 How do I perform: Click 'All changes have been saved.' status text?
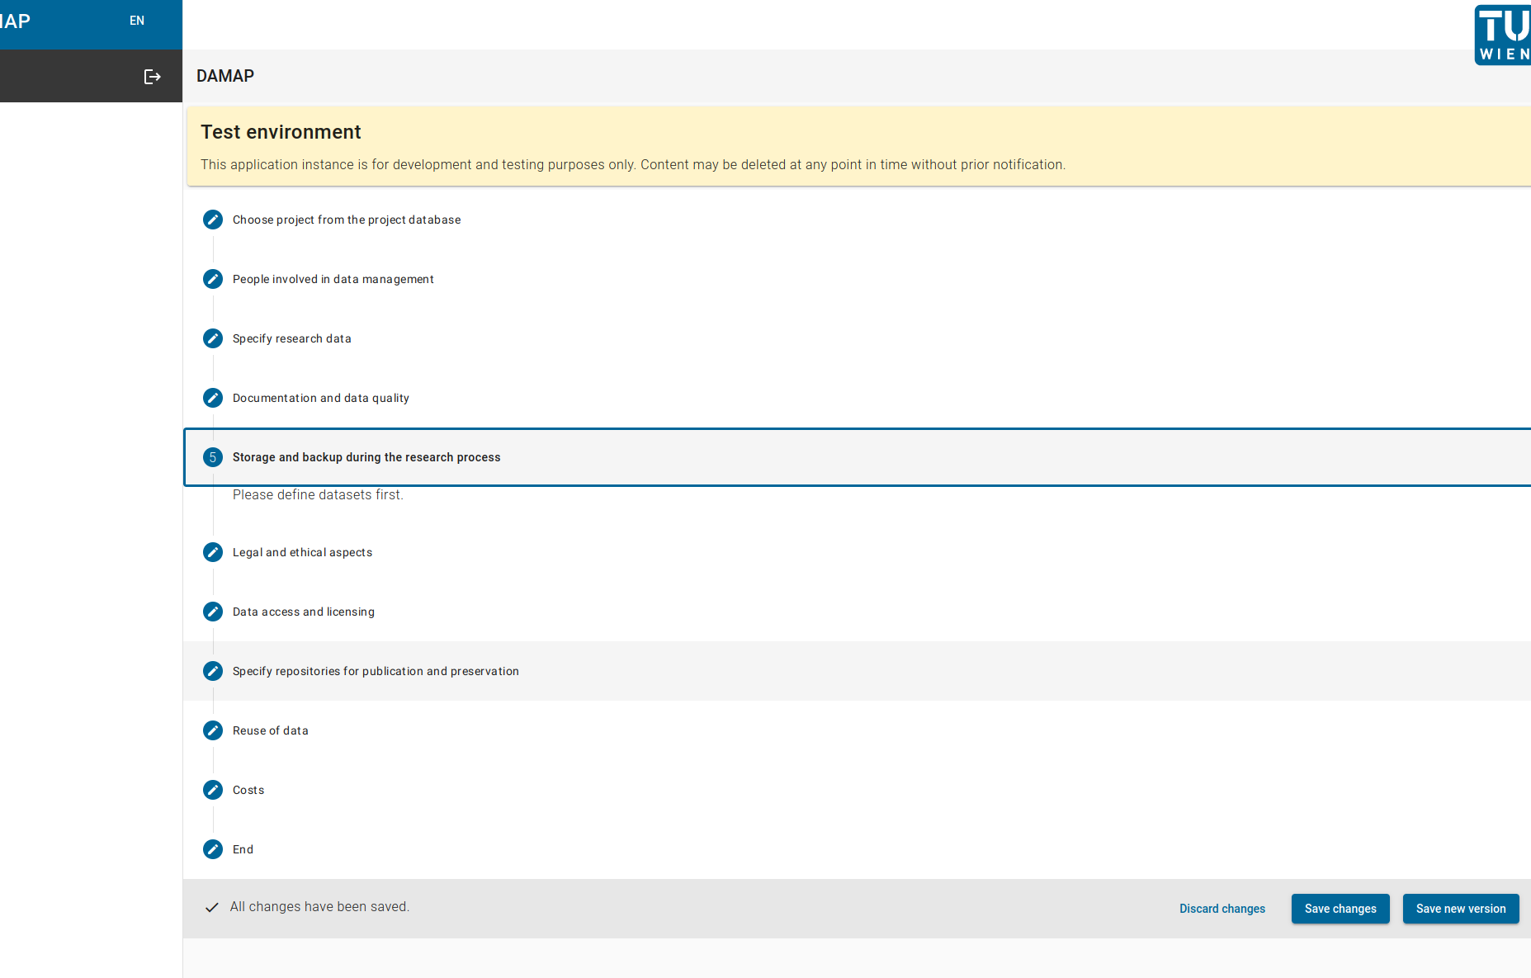[x=319, y=906]
